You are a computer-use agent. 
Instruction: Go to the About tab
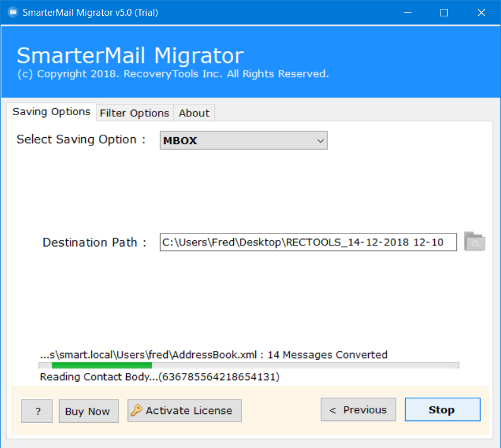point(194,113)
